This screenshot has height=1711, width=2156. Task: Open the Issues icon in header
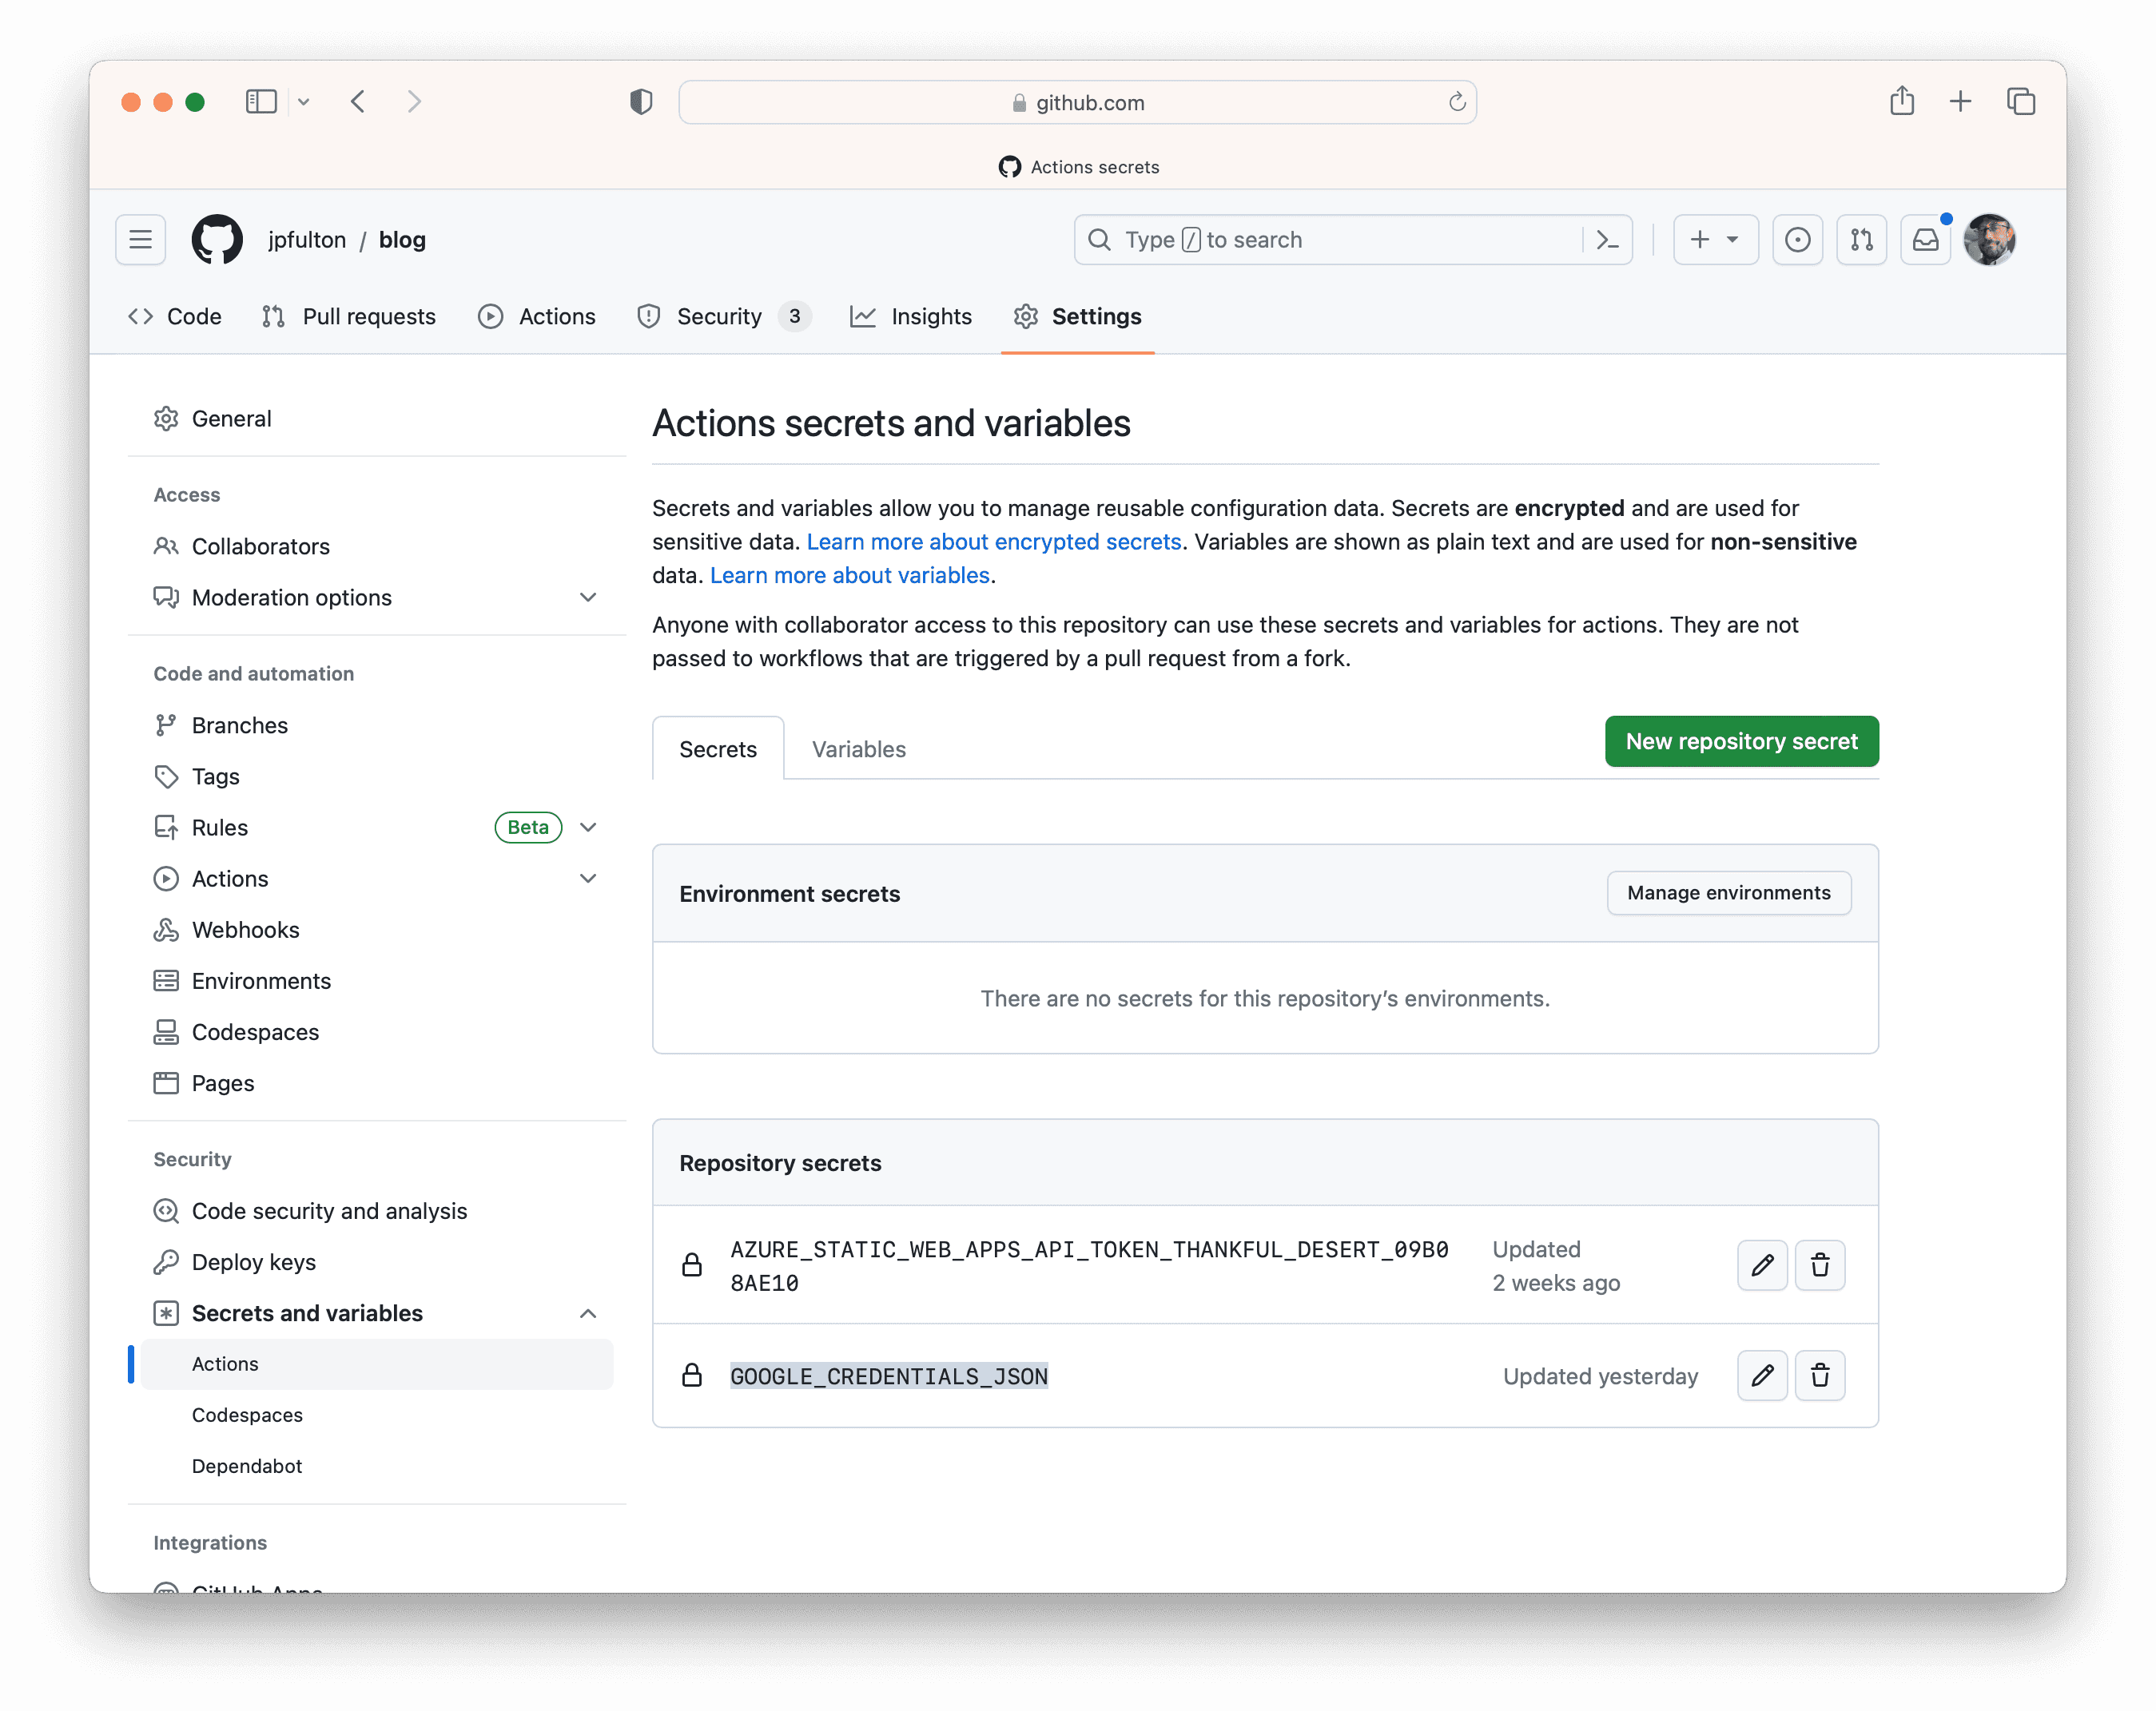[1797, 240]
